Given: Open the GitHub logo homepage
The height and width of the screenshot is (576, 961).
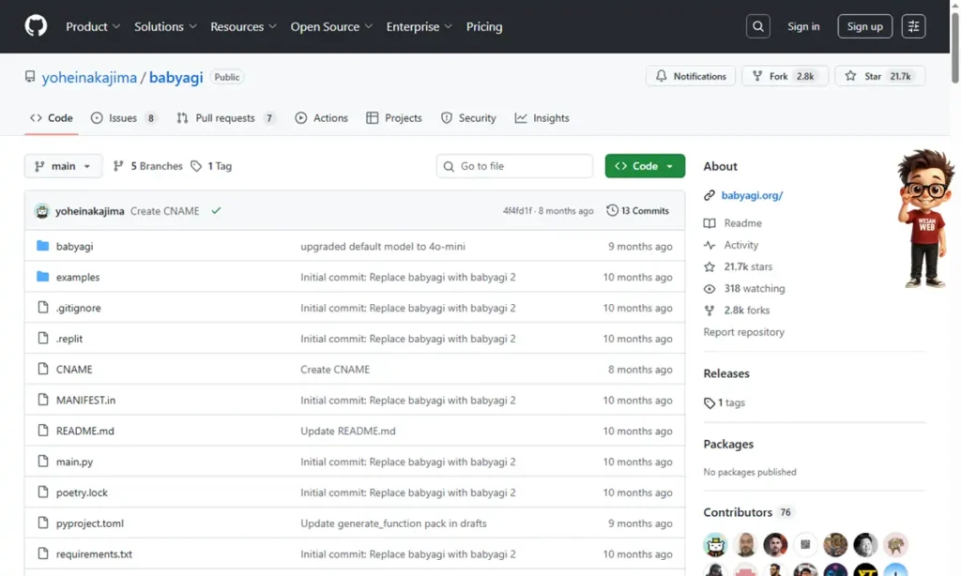Looking at the screenshot, I should tap(36, 26).
